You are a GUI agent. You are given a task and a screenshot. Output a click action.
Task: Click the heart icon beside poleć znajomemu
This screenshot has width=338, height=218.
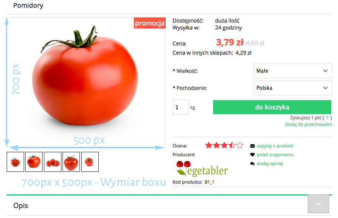pyautogui.click(x=252, y=155)
